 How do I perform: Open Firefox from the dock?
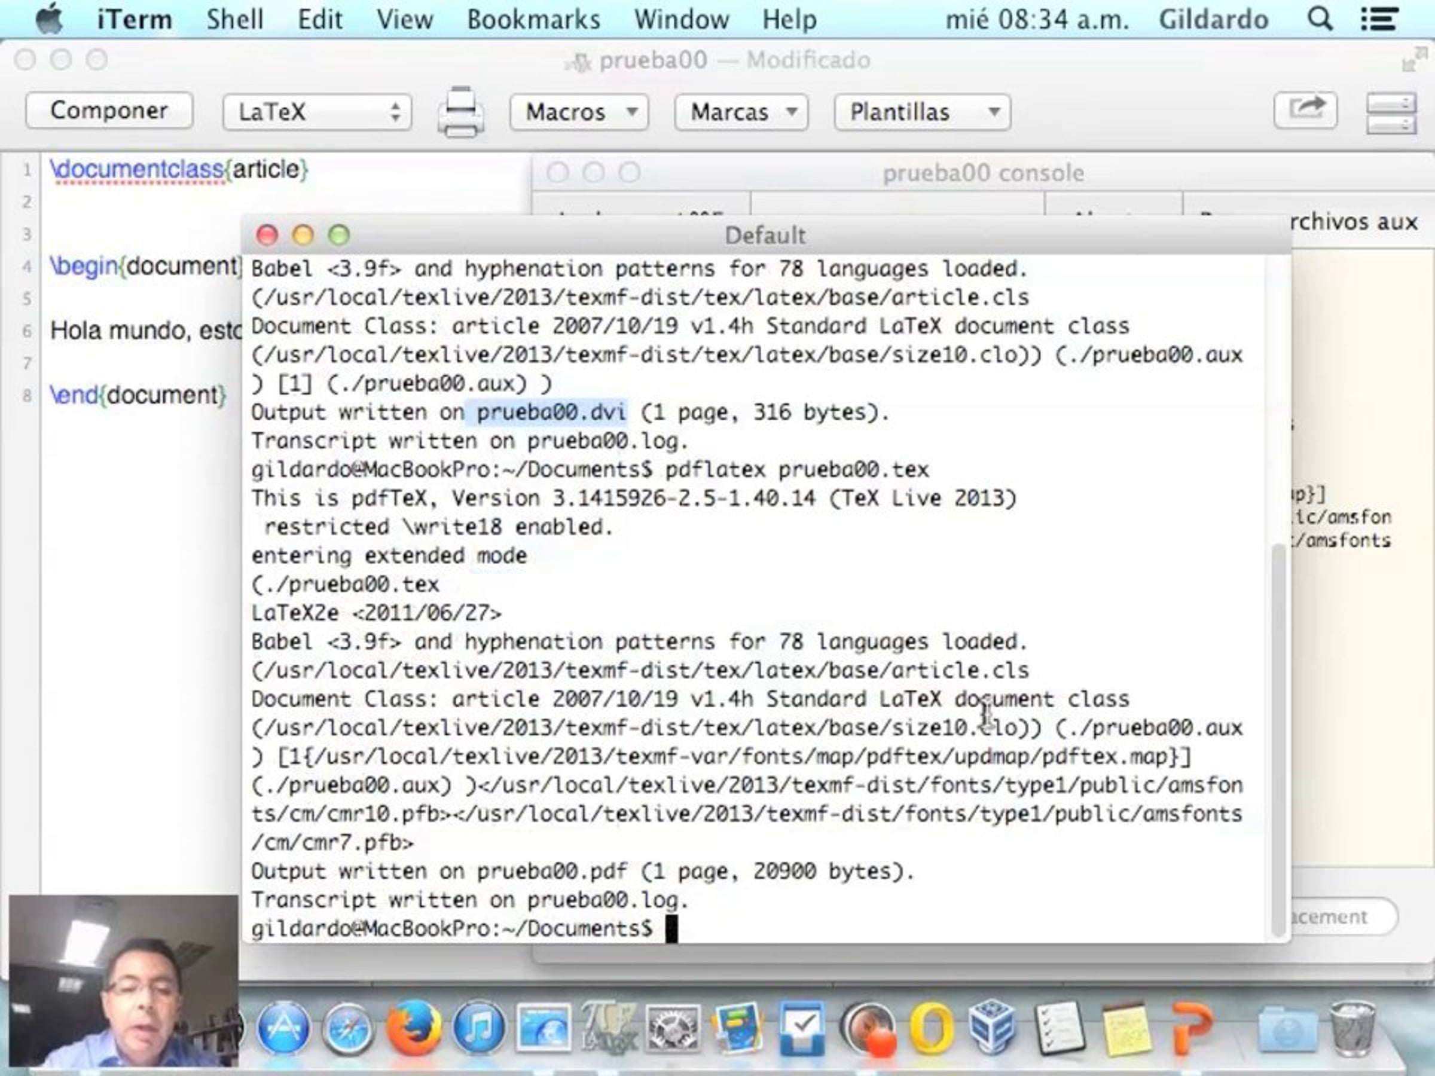[414, 1028]
